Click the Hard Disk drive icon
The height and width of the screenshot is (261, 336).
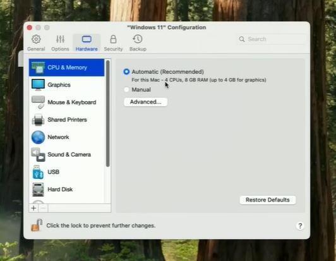pos(38,190)
